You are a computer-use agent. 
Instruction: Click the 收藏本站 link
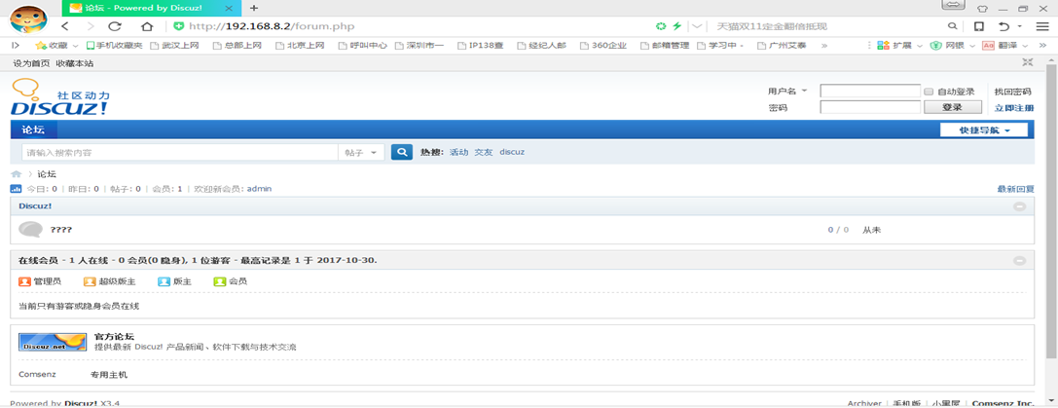point(74,63)
